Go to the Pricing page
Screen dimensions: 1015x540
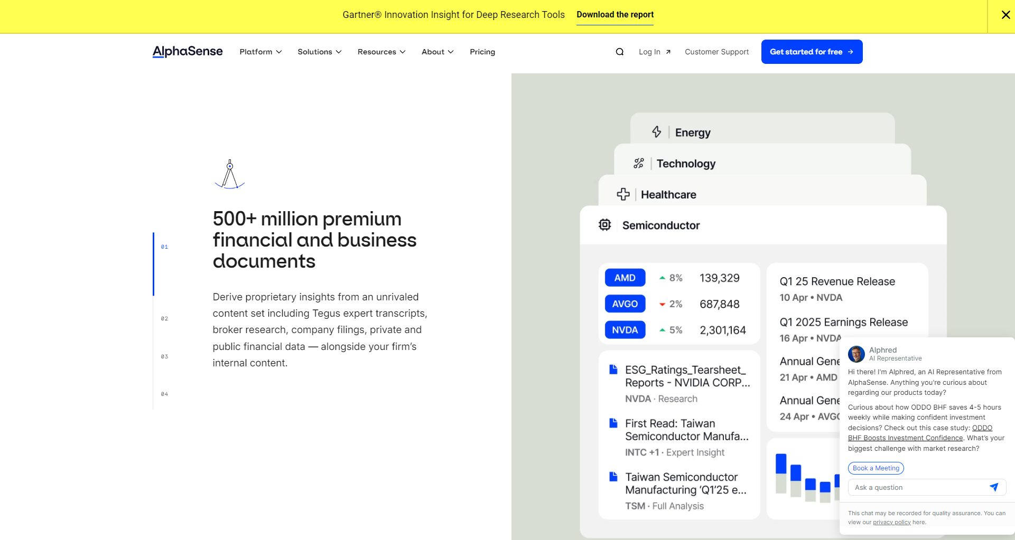482,52
